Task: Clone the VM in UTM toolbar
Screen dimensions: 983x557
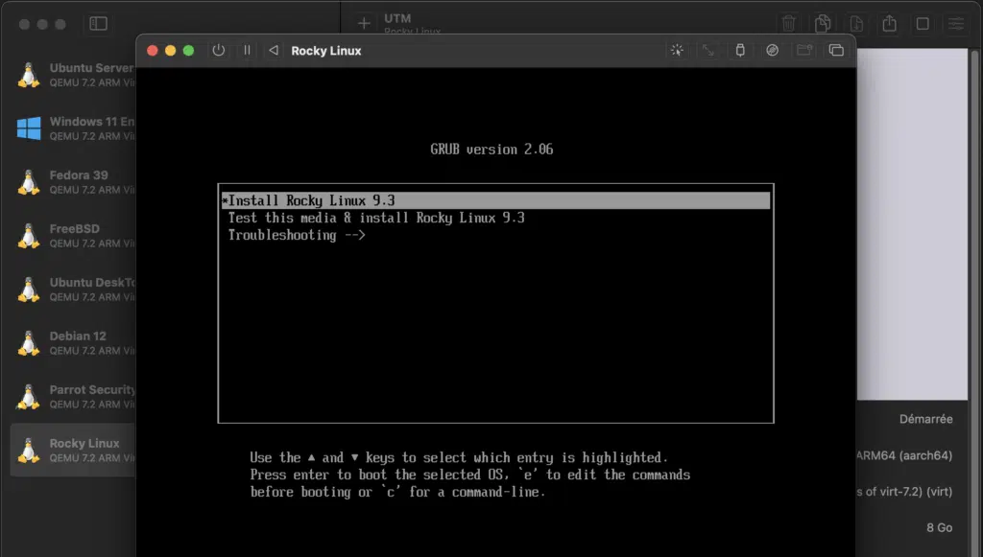Action: [823, 24]
